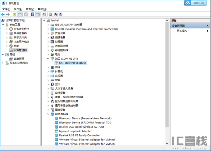Click the Update driver toolbar icon
This screenshot has width=211, height=151.
coord(51,14)
